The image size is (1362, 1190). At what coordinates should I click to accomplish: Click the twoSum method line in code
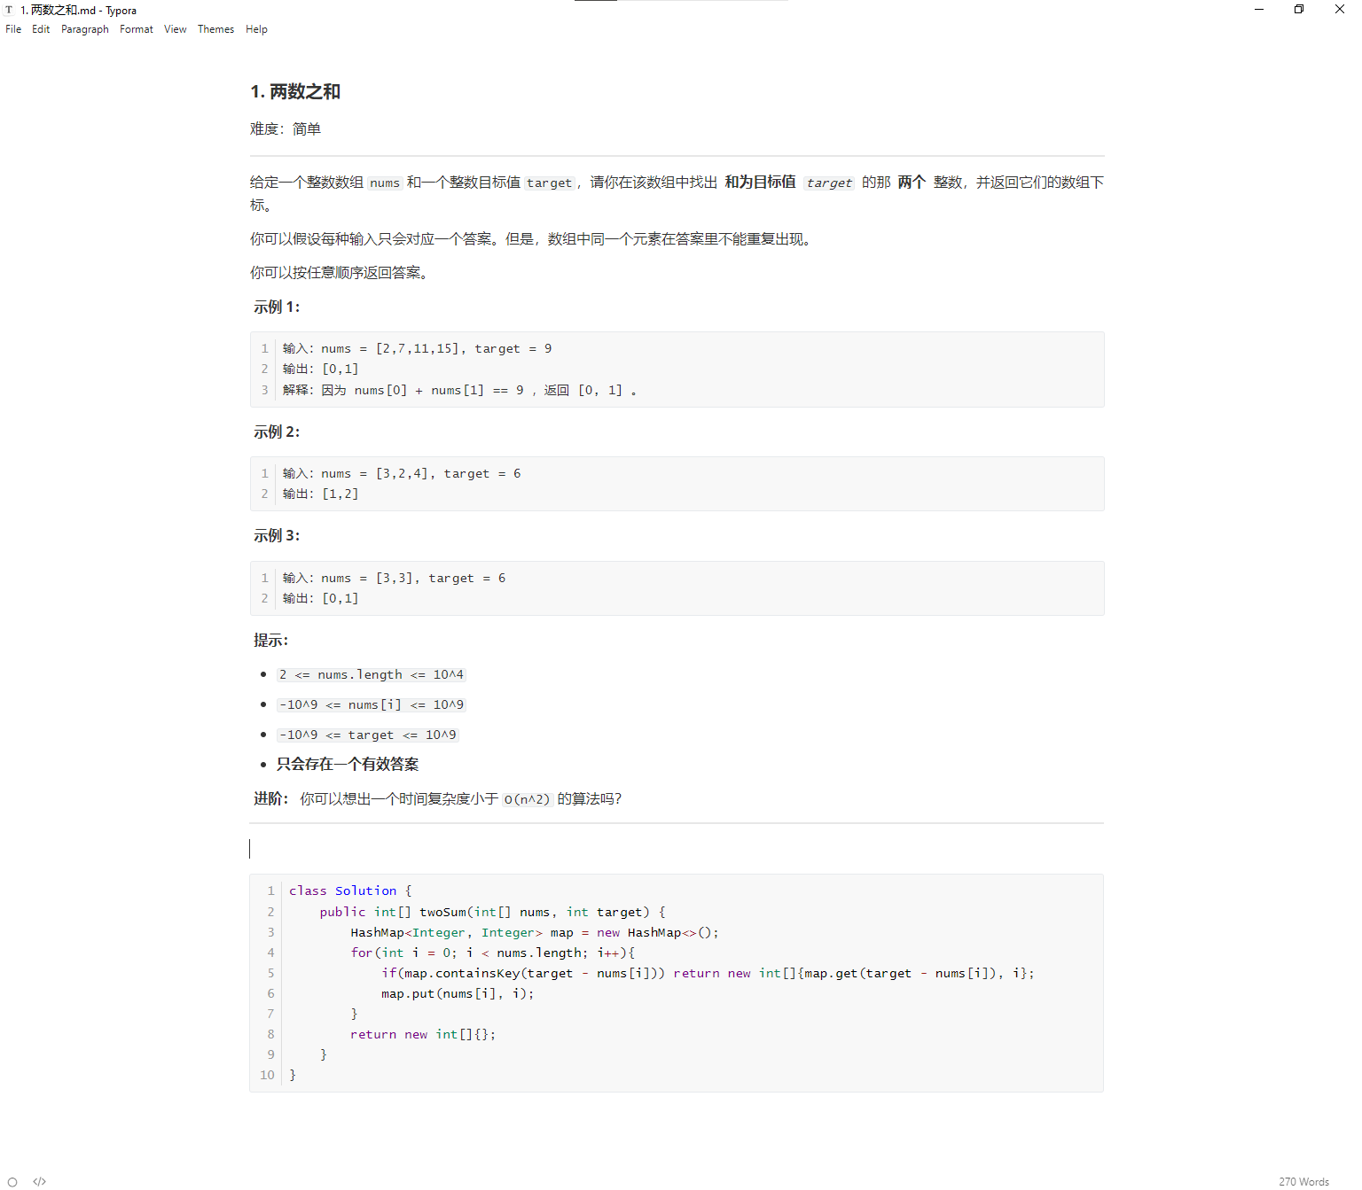[x=492, y=912]
